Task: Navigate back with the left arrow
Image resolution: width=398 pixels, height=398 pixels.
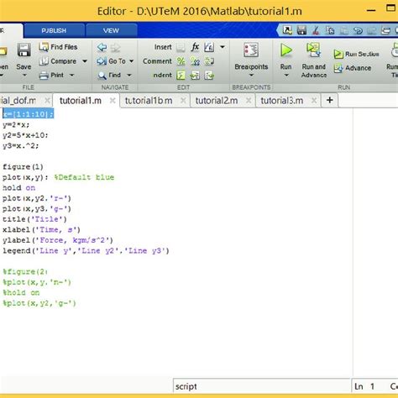Action: click(102, 47)
